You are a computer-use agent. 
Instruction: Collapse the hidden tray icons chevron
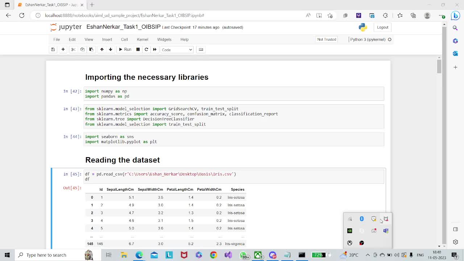tap(368, 255)
